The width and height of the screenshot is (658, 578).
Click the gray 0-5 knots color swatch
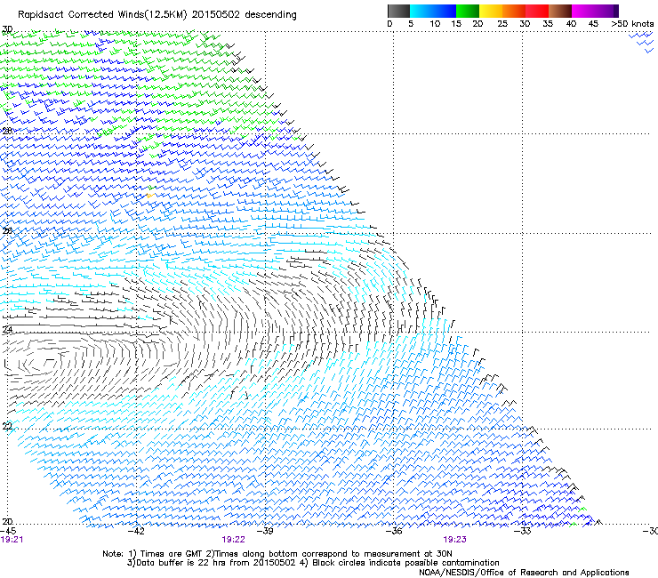pyautogui.click(x=398, y=11)
